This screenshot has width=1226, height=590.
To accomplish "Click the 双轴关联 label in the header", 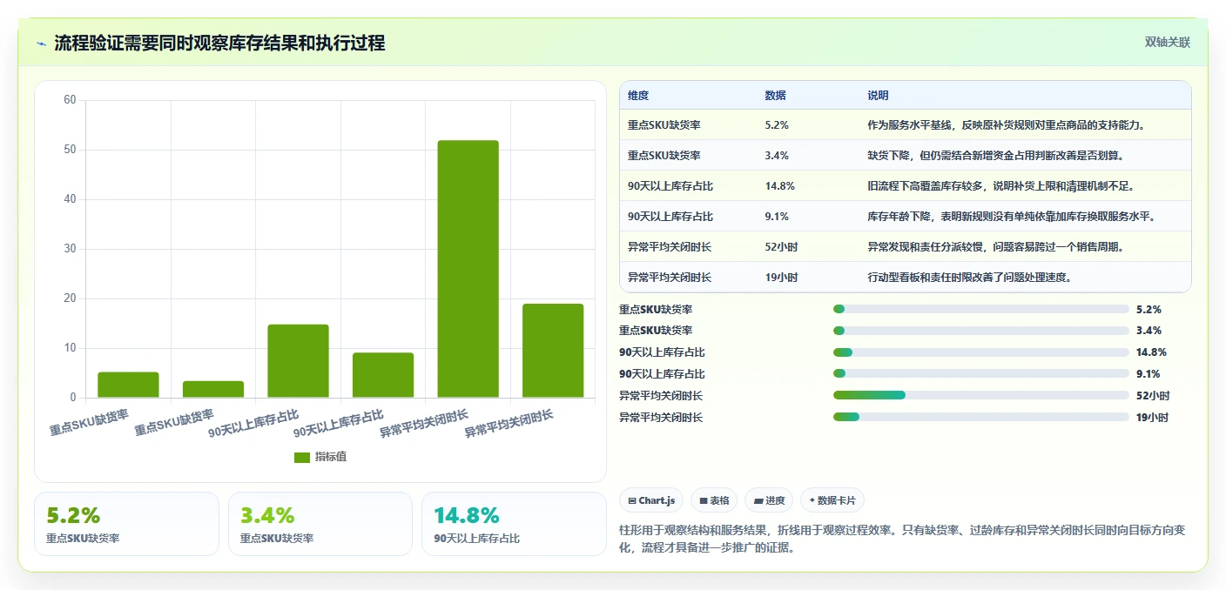I will point(1167,42).
